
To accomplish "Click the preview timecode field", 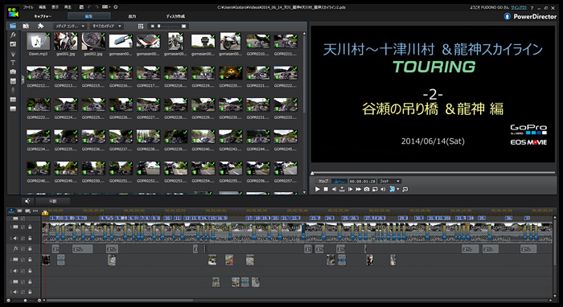I will click(x=362, y=182).
